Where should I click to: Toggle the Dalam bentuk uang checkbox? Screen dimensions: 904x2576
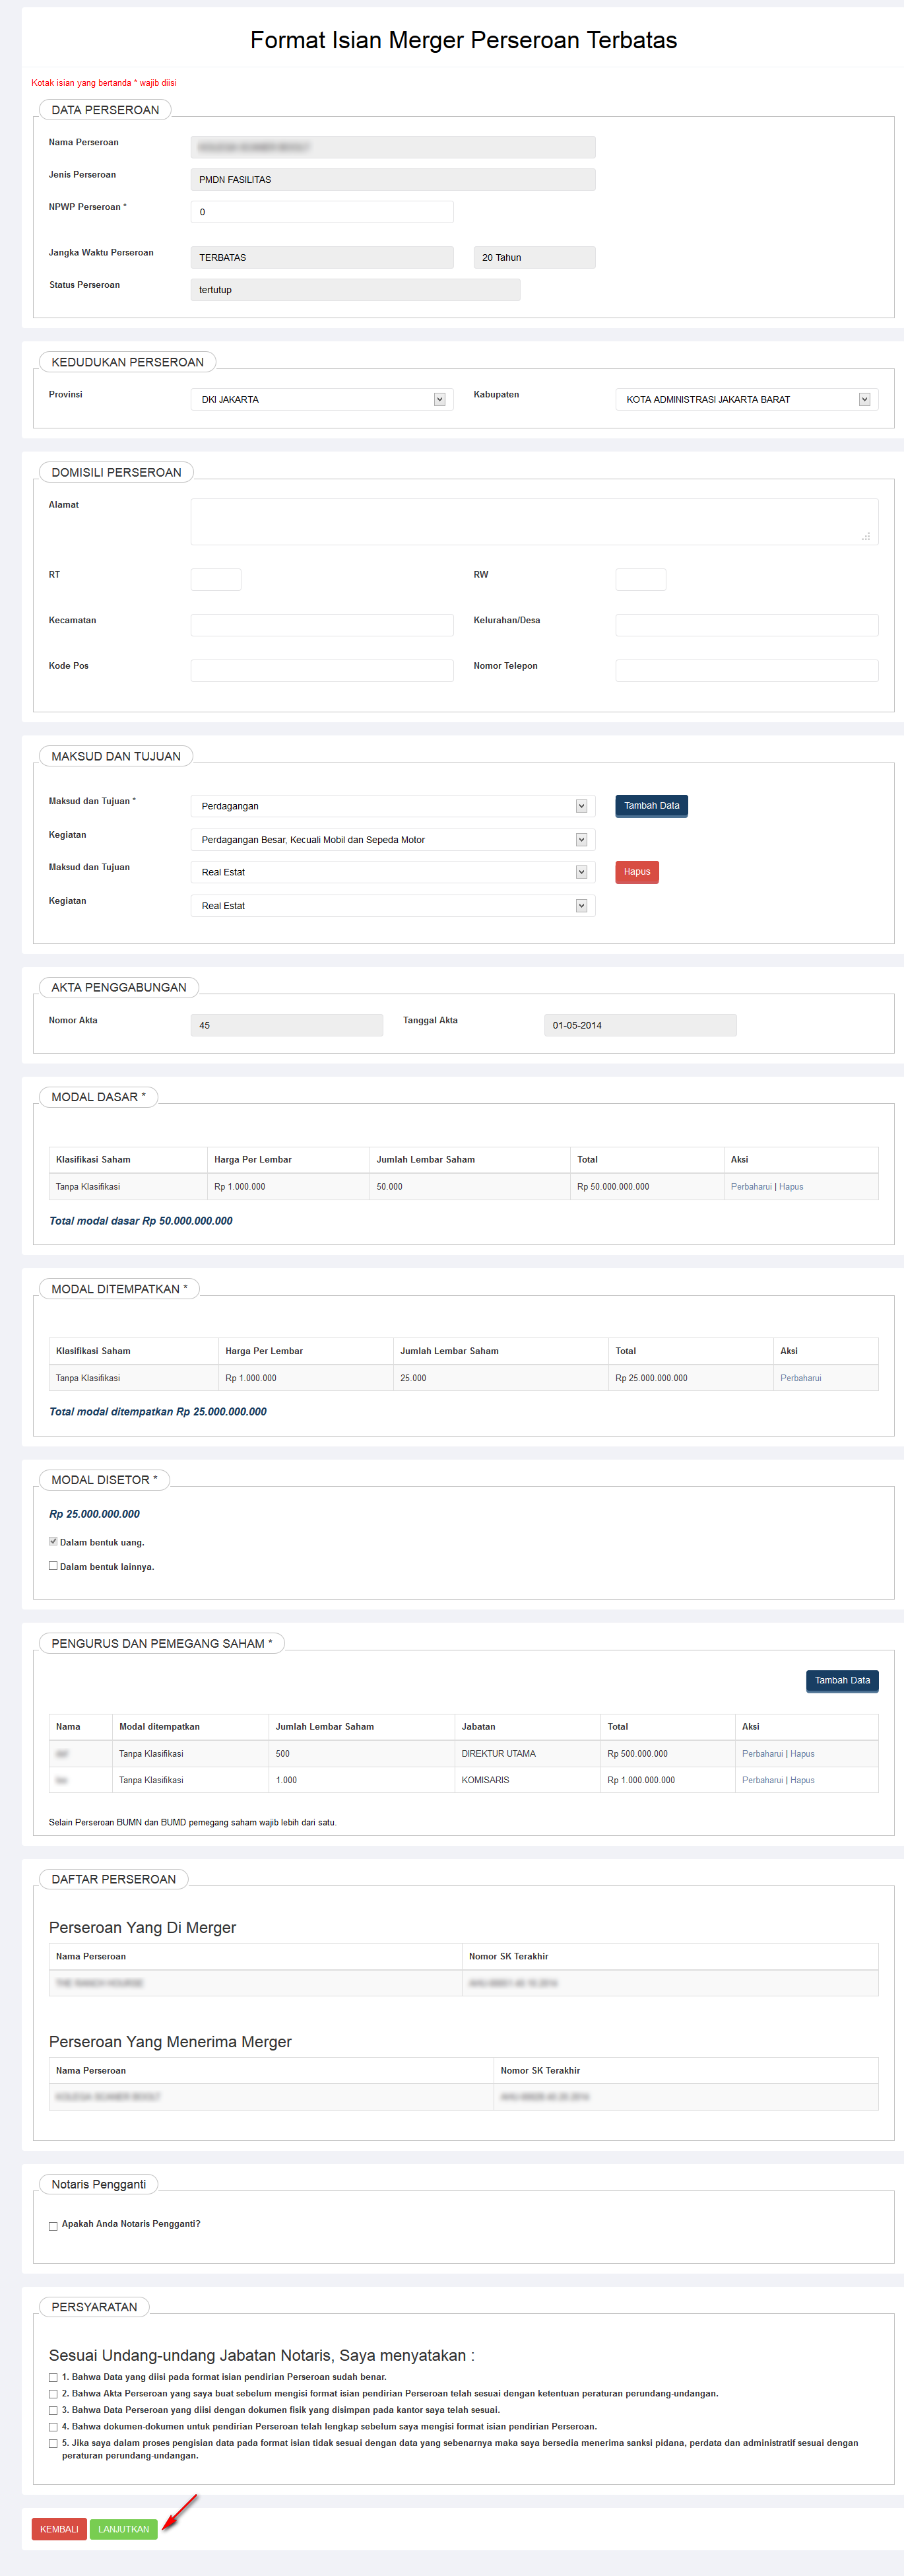[53, 1542]
